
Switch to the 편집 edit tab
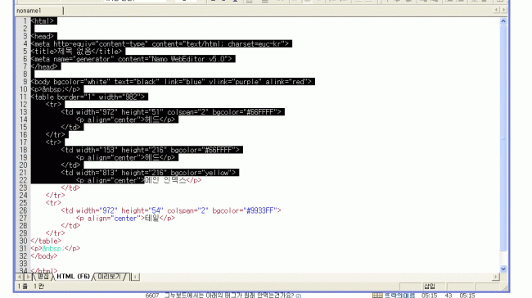tap(43, 277)
